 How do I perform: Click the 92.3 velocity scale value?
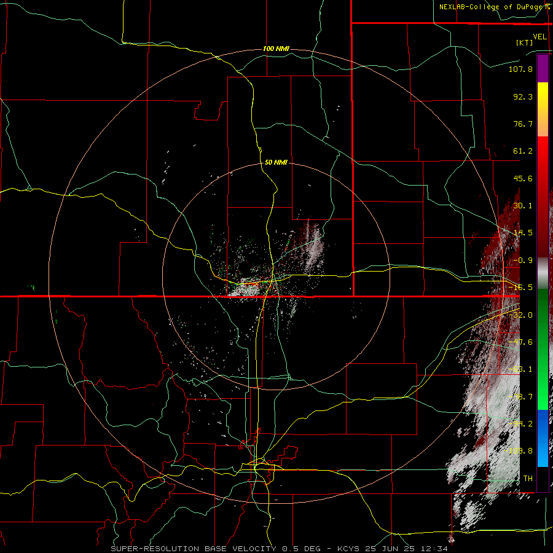(523, 96)
